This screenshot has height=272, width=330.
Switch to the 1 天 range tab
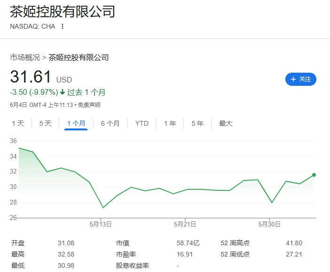[x=18, y=123]
